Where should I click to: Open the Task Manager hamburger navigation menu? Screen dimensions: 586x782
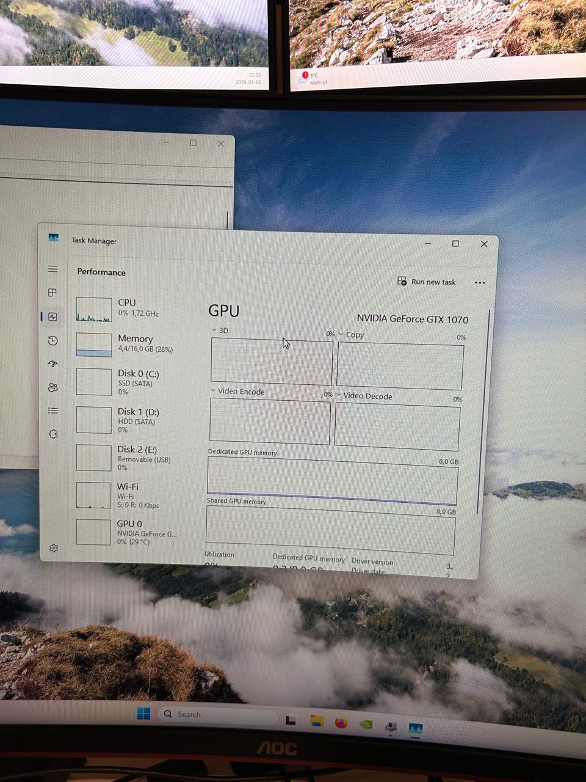52,269
